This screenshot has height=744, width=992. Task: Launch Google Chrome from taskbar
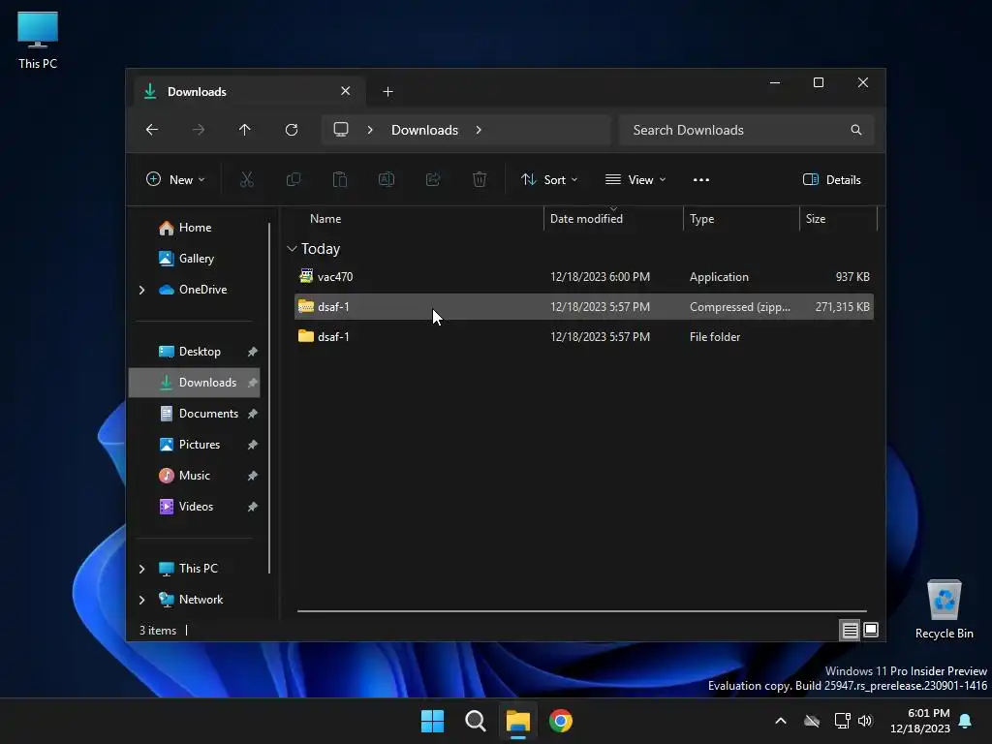point(561,721)
